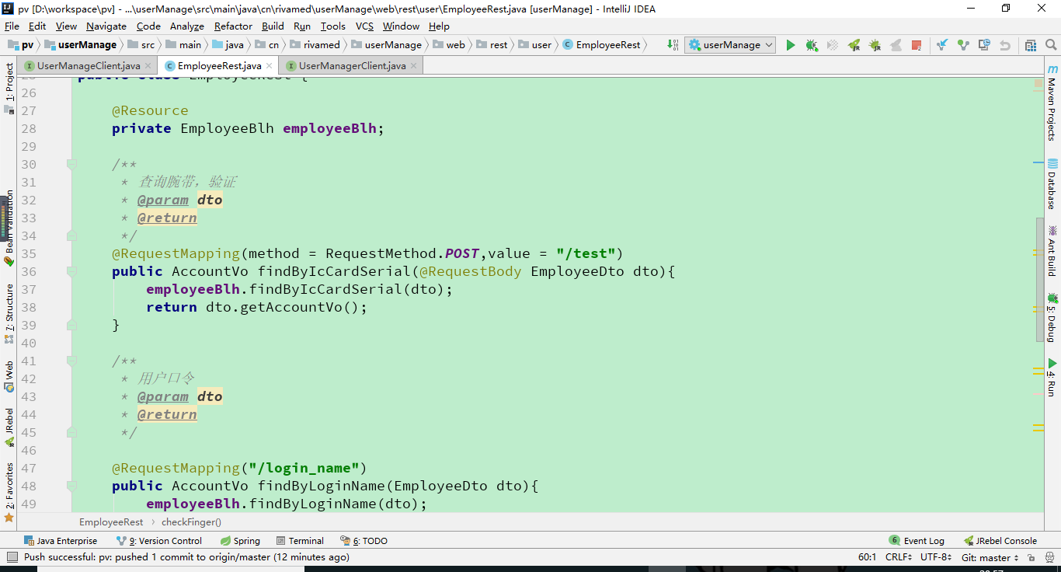Revert changes with the undo arrow
1061x572 pixels.
click(1005, 45)
